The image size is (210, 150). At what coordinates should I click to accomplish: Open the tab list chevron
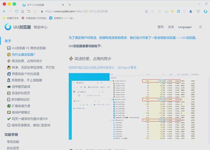[199, 4]
